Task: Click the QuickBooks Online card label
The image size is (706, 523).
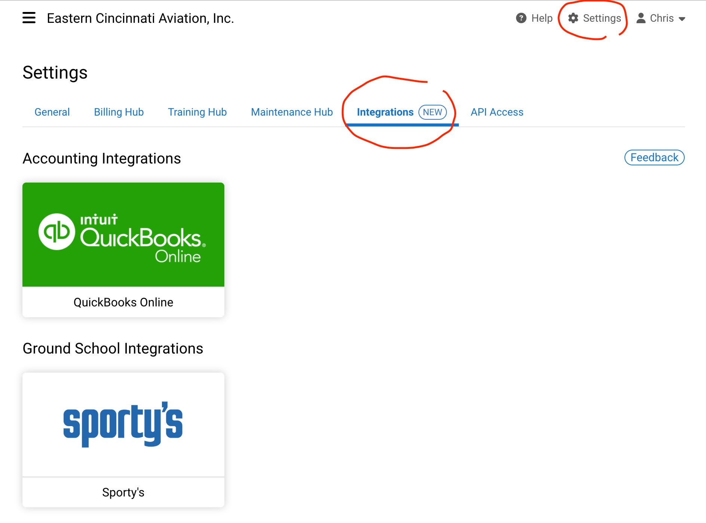Action: [x=123, y=302]
